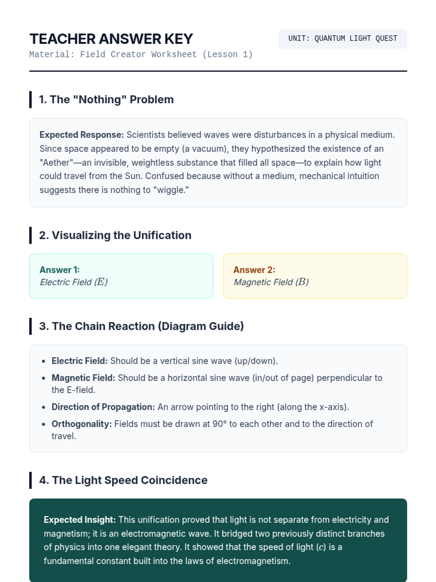Click the Material: Field Creator Worksheet subtitle

(141, 55)
